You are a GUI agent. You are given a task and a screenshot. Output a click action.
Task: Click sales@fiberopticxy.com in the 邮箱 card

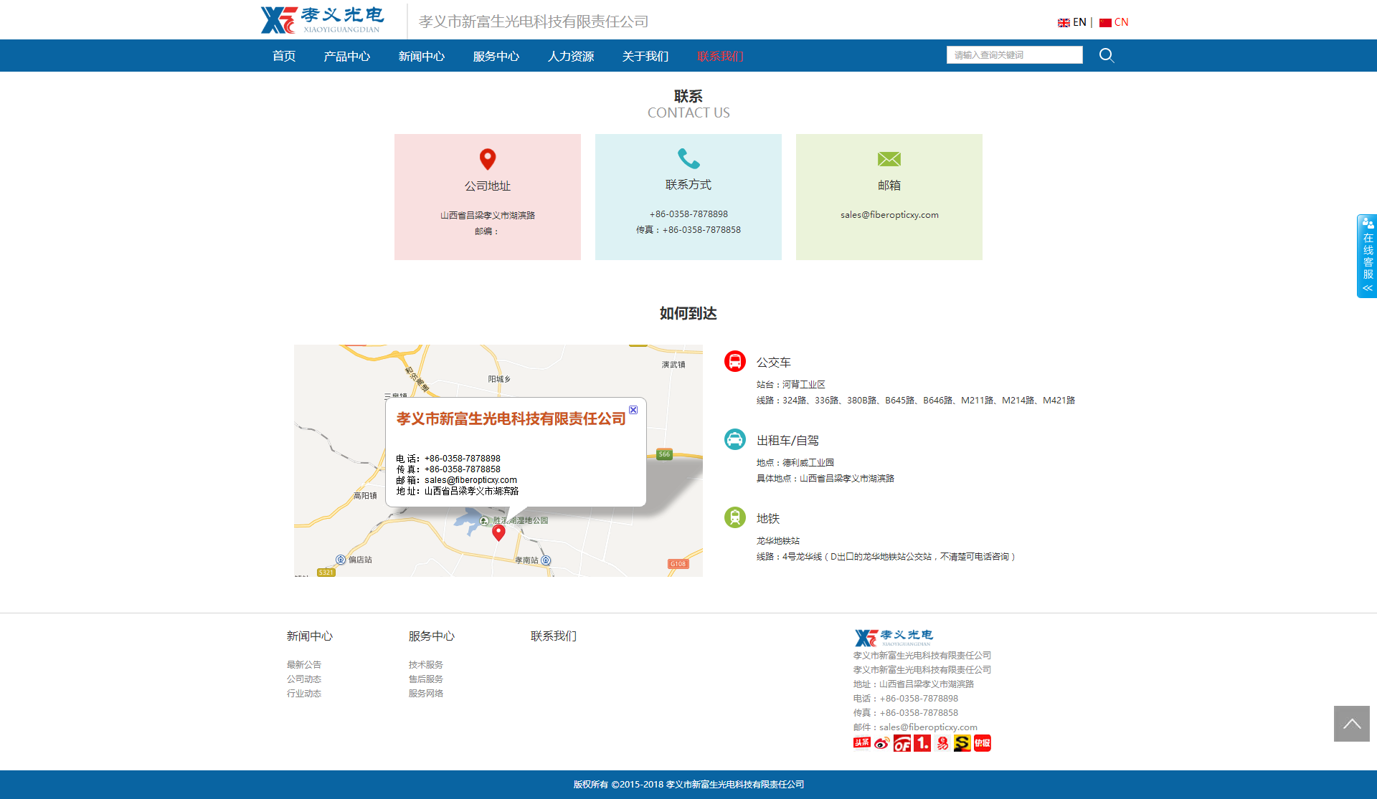889,214
